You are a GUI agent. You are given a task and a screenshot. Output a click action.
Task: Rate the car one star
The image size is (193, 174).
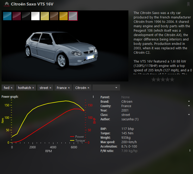153,80
